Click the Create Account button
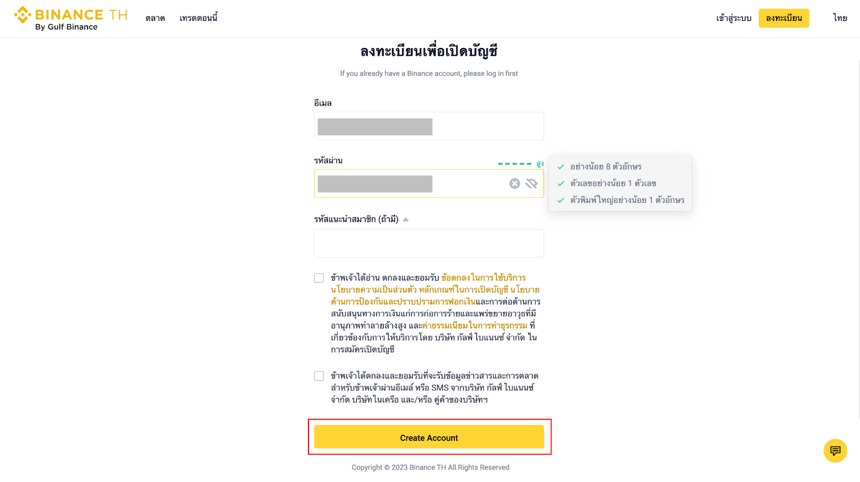Image resolution: width=860 pixels, height=482 pixels. [429, 437]
